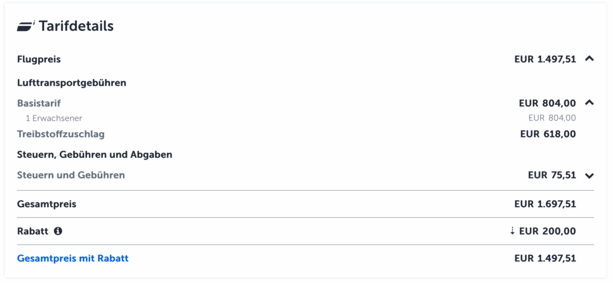Image resolution: width=613 pixels, height=283 pixels.
Task: Click the EUR 75,51 taxes amount
Action: [x=552, y=175]
